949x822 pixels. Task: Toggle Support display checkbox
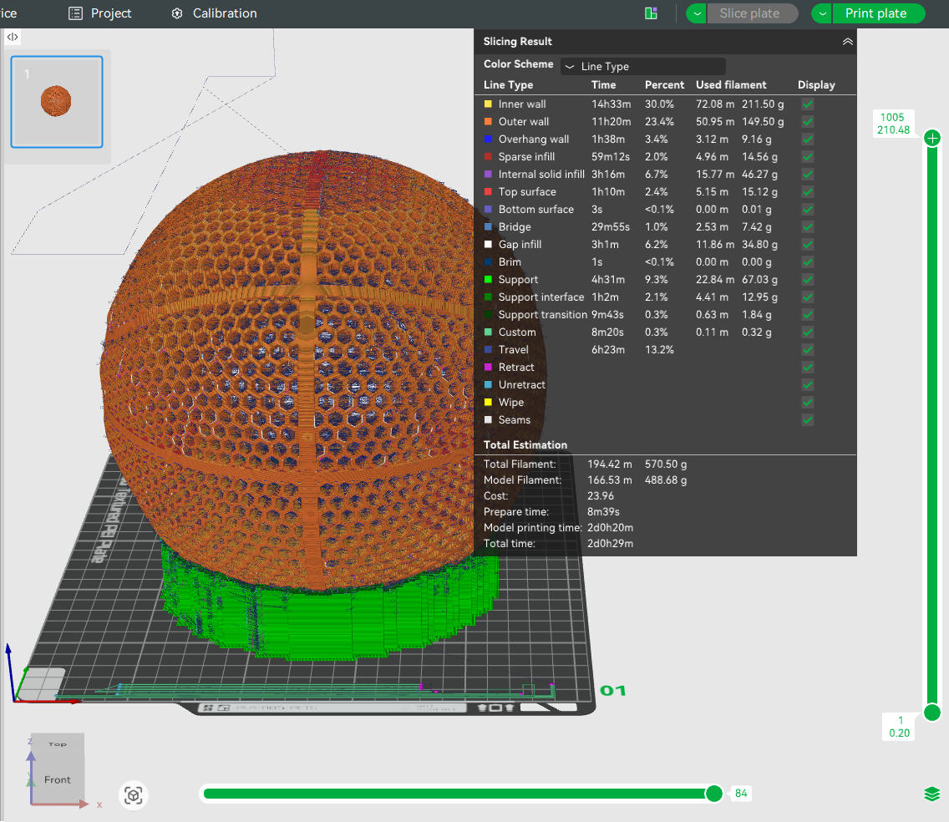coord(807,280)
